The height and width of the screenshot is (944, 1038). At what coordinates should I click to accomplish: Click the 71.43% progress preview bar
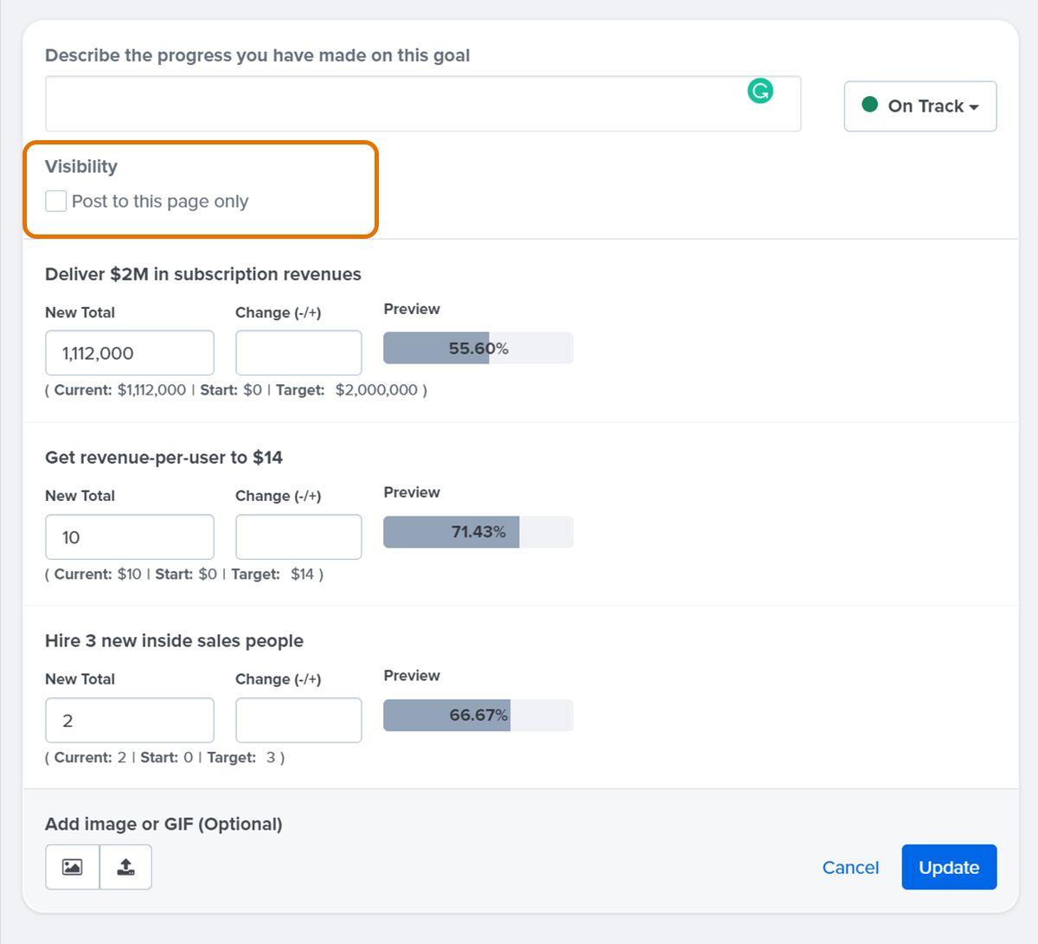[x=477, y=531]
